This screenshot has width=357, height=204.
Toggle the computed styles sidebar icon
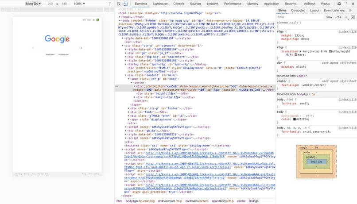(x=353, y=17)
